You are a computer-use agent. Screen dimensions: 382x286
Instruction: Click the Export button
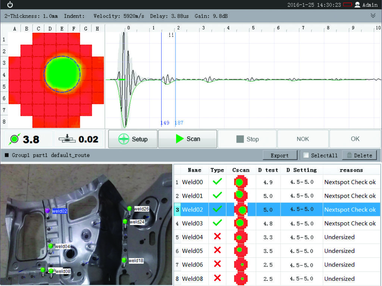coord(280,155)
